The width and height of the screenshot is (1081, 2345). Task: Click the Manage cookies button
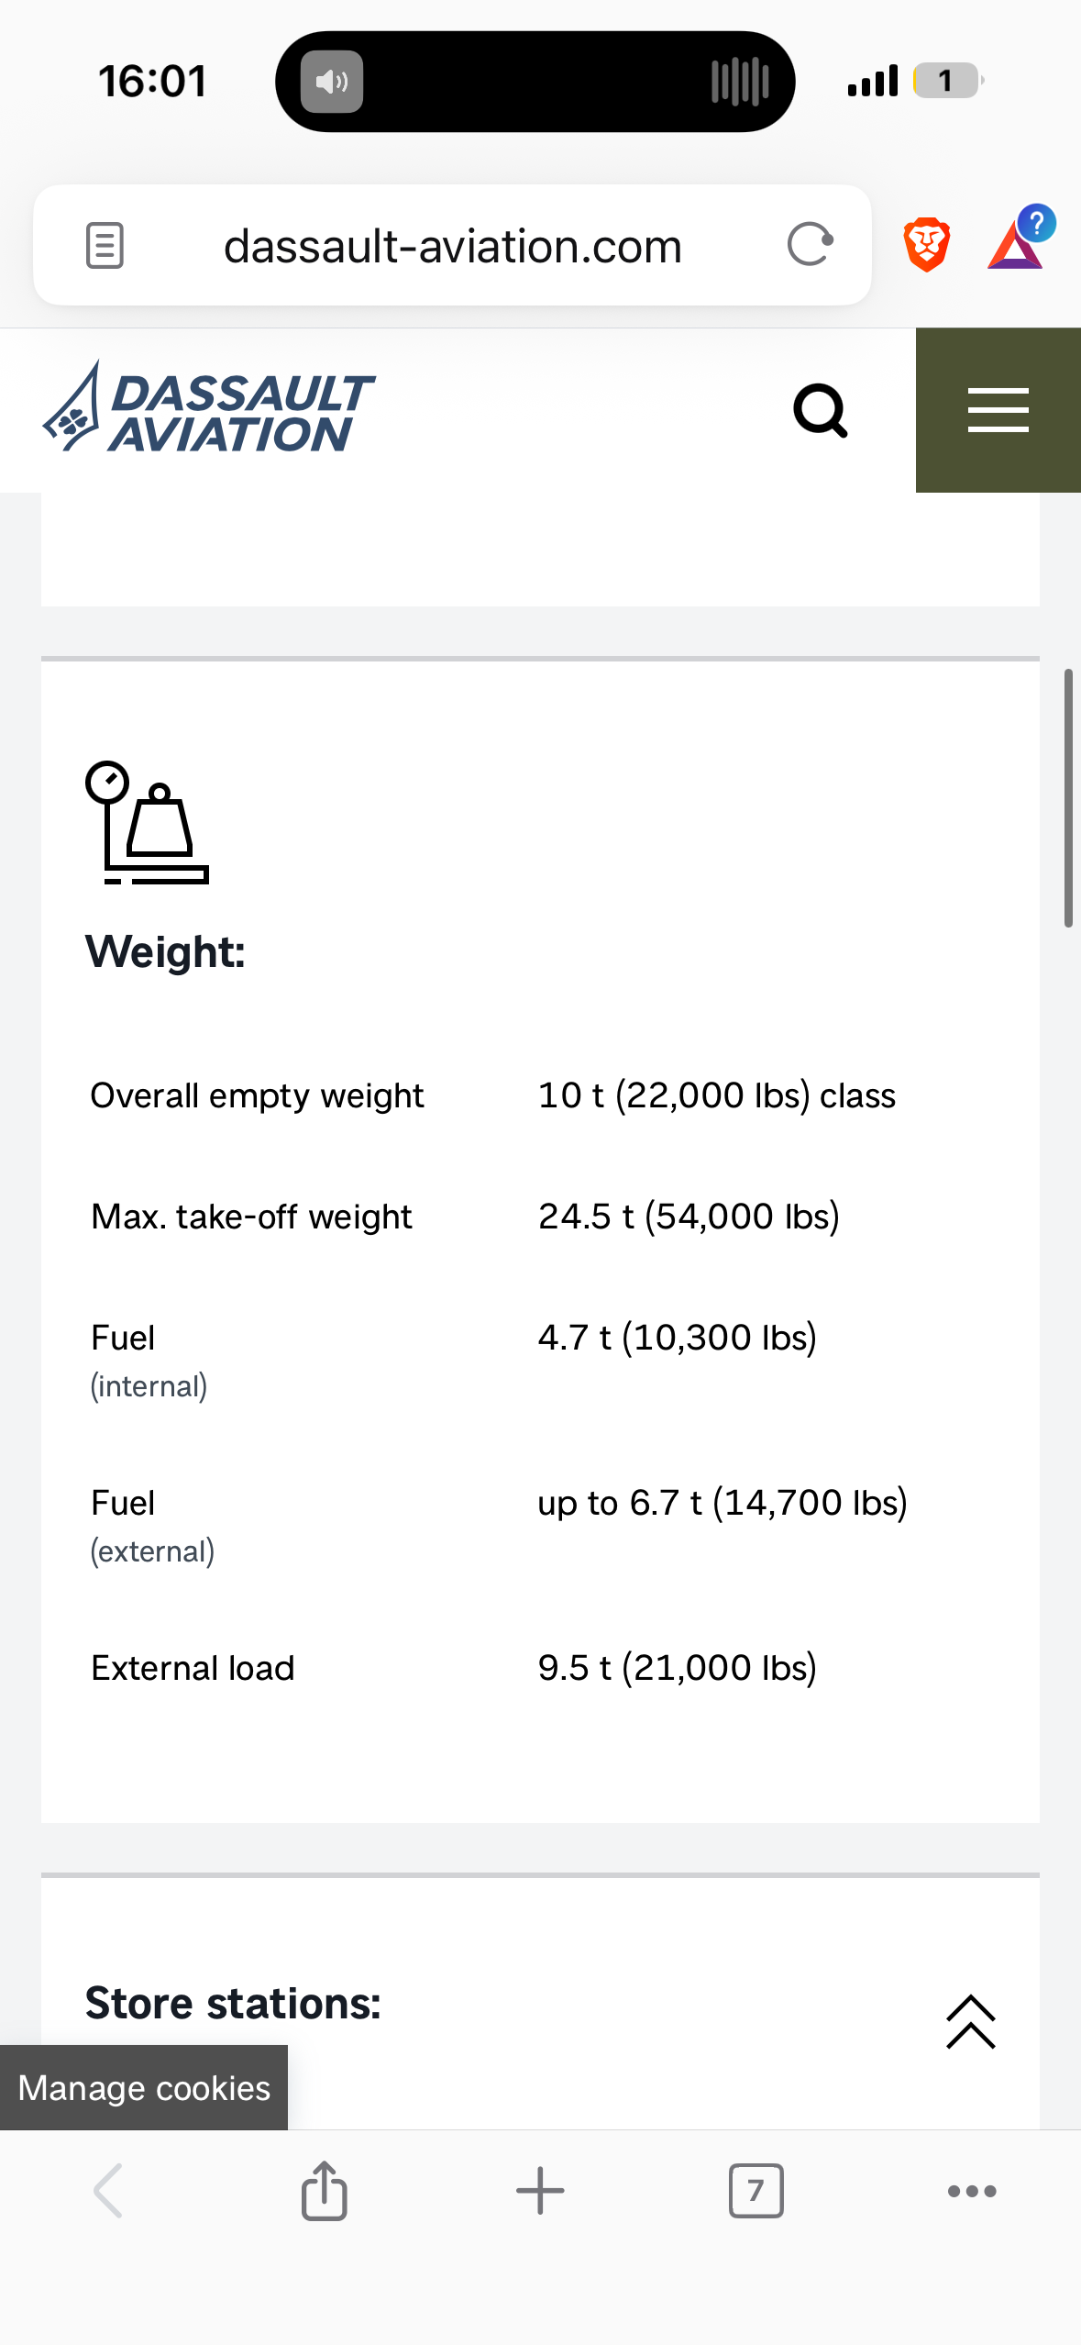(144, 2087)
